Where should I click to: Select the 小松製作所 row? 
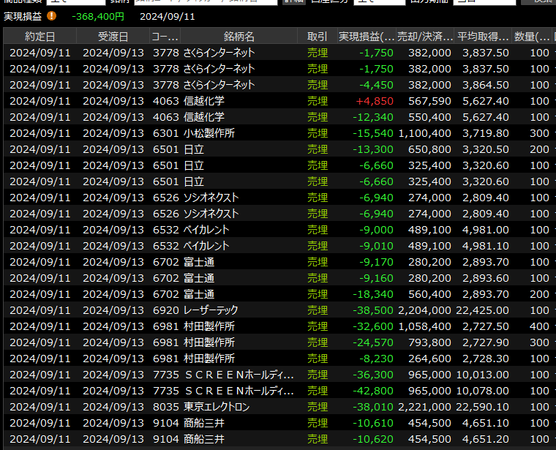[219, 133]
